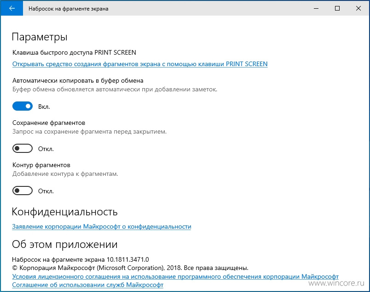The image size is (370, 292).
Task: Click description Запрос на сохранение фрагмента перед закрытием
Action: [x=89, y=132]
